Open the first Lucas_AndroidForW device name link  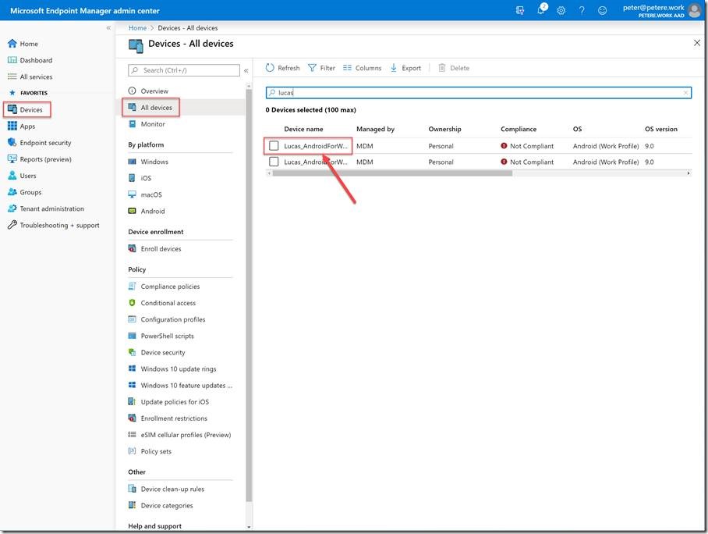pos(316,146)
